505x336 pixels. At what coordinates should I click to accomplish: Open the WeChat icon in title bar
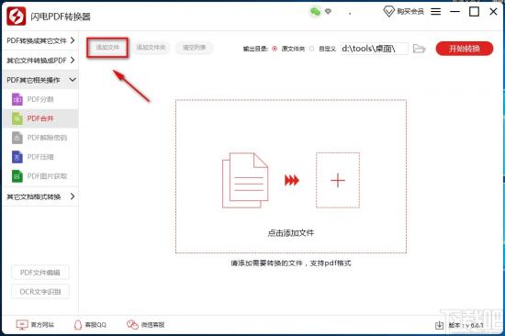pos(315,12)
